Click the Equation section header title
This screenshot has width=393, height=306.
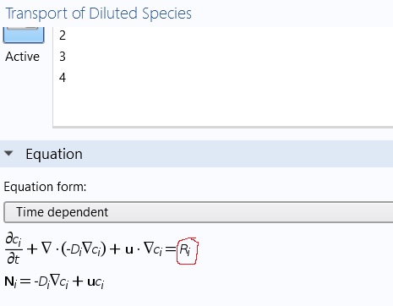[54, 154]
